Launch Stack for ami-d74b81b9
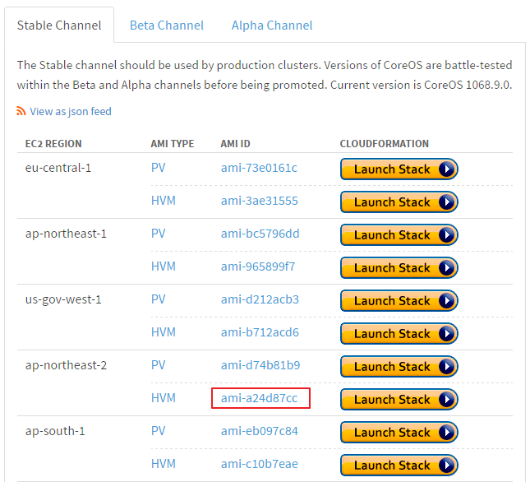 coord(399,366)
